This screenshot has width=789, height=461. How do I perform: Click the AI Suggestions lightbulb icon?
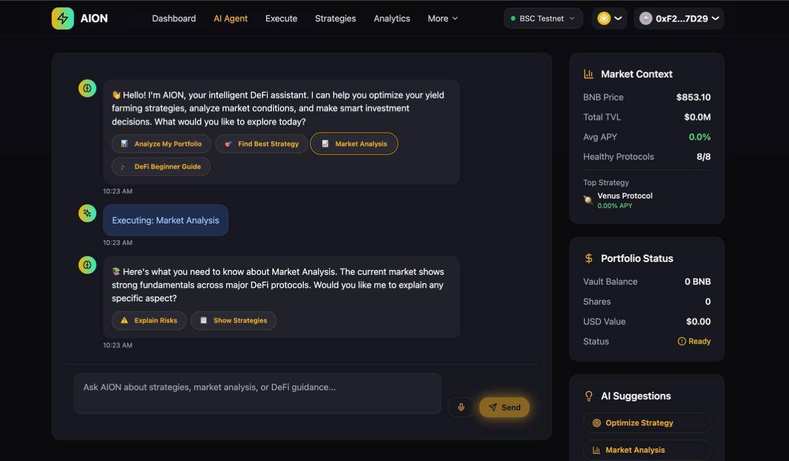[589, 396]
